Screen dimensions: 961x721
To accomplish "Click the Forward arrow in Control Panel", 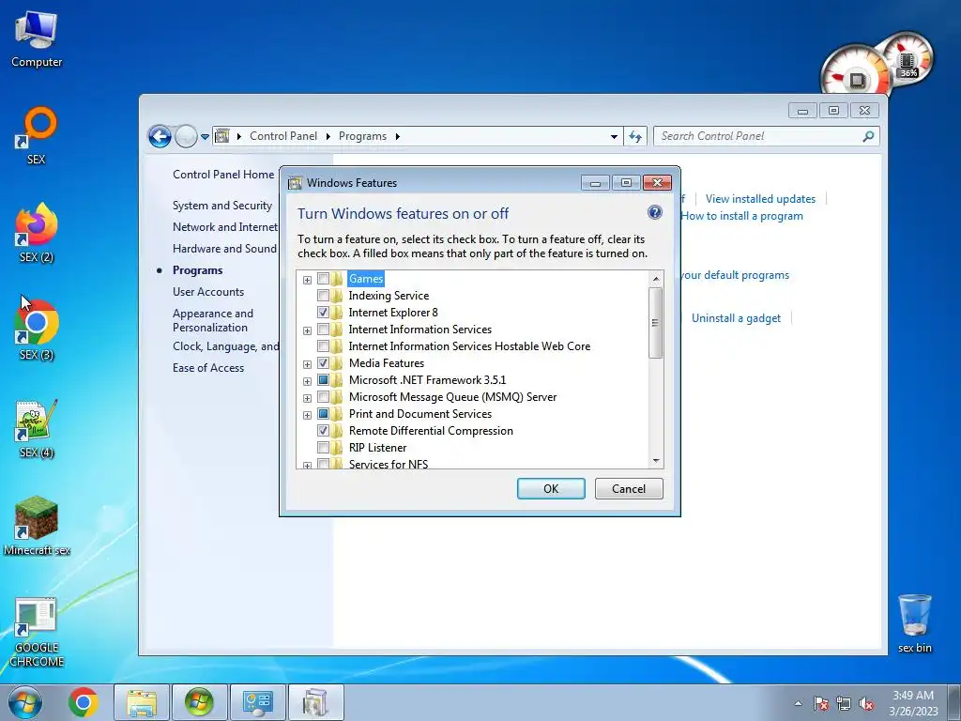I will (186, 136).
